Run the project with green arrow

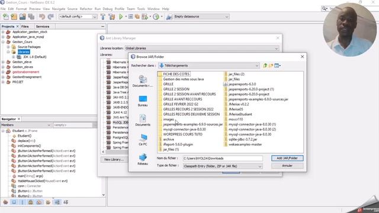[x=121, y=17]
